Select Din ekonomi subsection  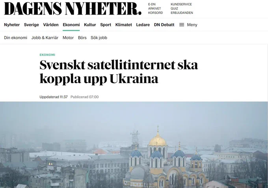15,37
